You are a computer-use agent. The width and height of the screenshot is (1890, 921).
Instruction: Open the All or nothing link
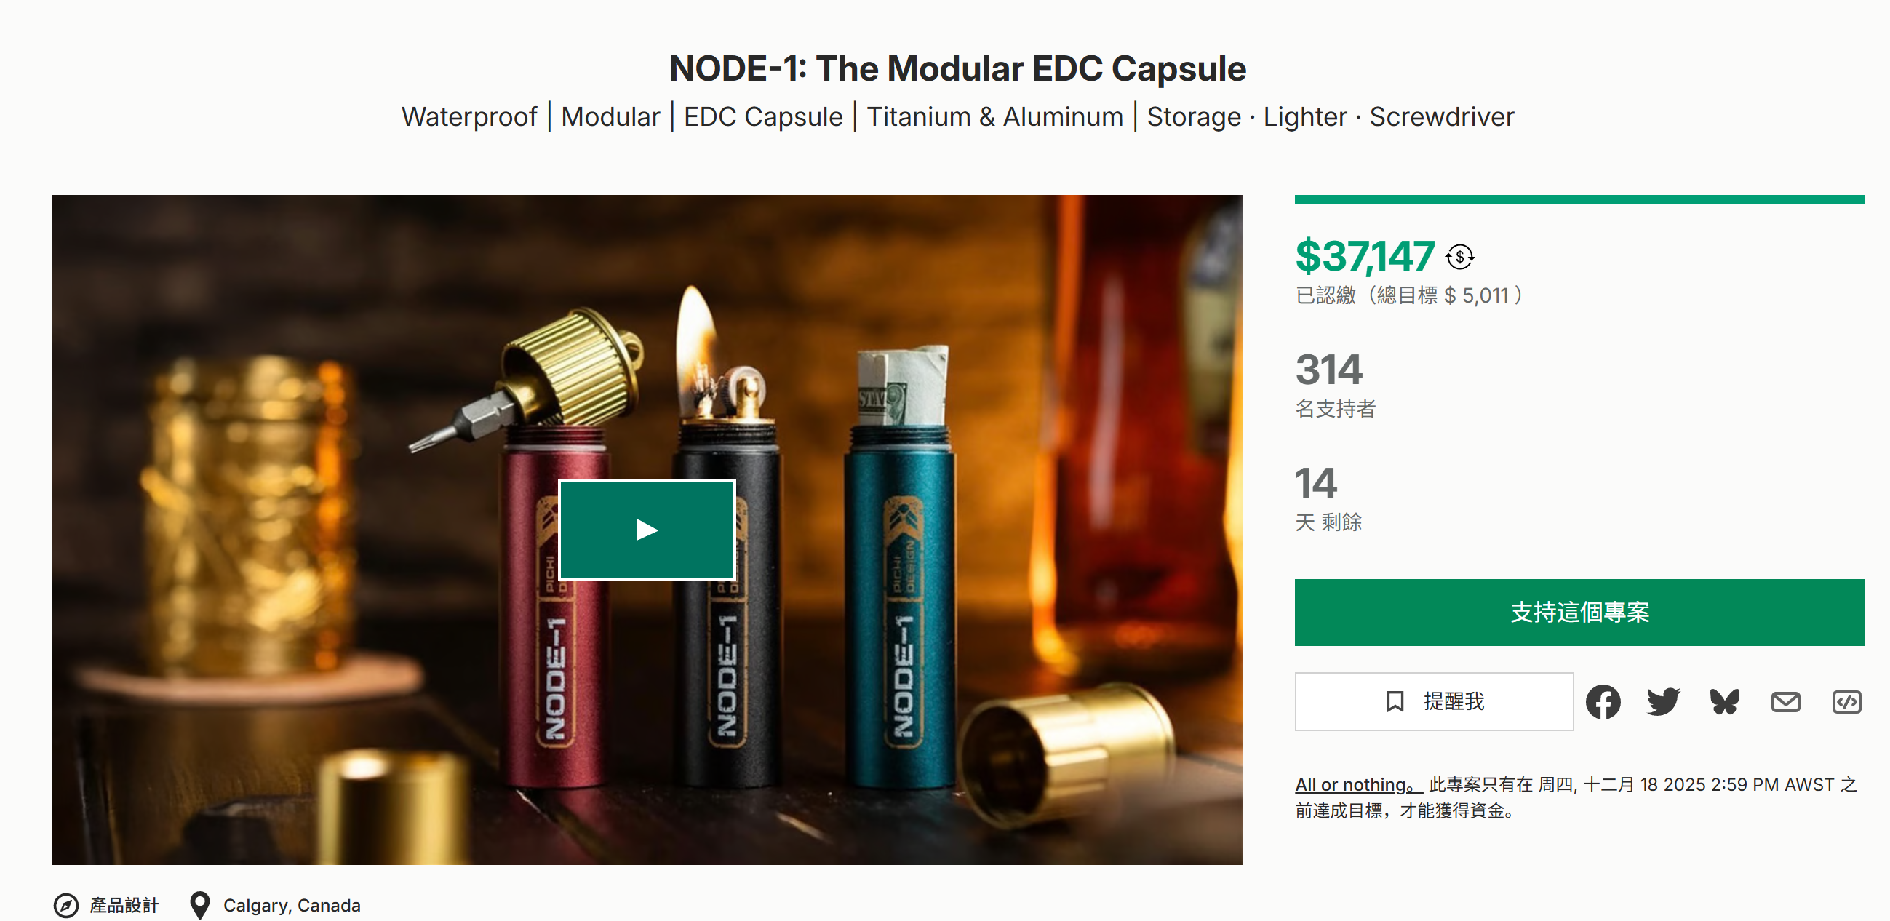click(1357, 784)
